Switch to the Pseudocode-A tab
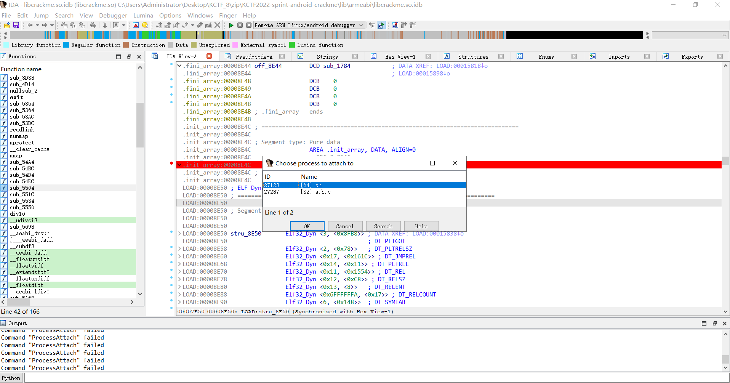 pyautogui.click(x=254, y=57)
